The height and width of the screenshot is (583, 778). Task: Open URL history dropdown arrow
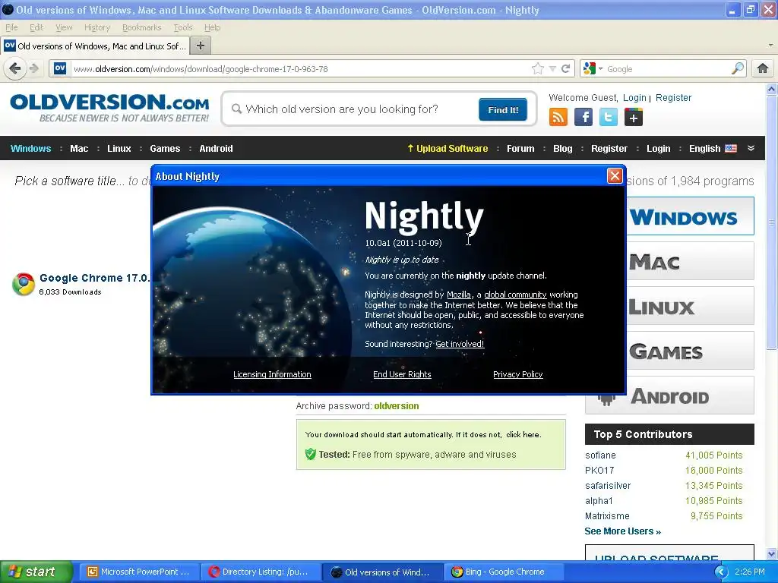552,69
